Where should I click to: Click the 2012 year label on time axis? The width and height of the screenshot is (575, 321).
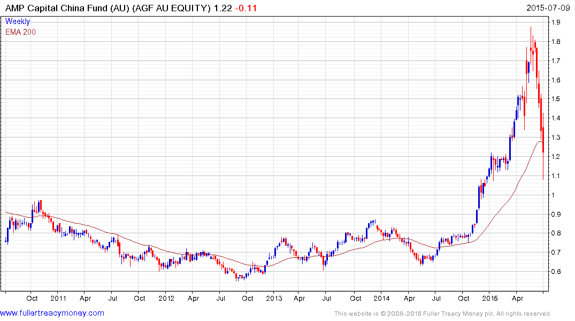(x=166, y=298)
